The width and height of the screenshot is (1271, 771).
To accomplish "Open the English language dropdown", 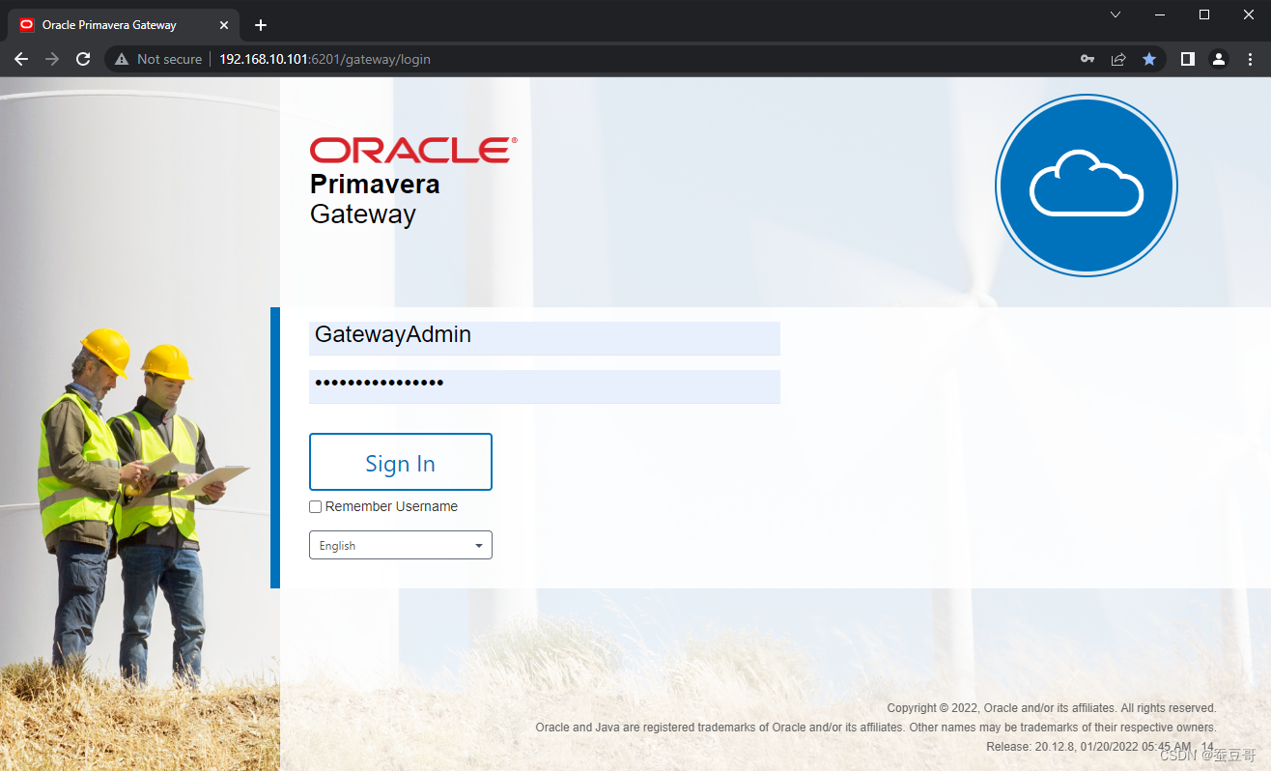I will (x=401, y=545).
